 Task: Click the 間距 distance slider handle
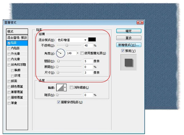[58, 61]
